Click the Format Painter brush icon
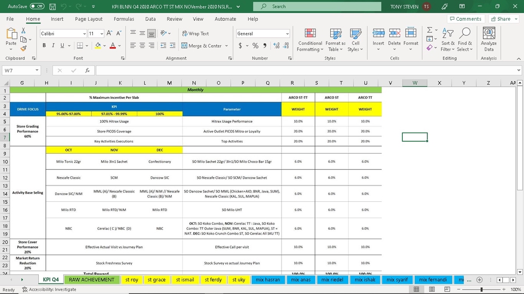524x294 pixels. 23,49
